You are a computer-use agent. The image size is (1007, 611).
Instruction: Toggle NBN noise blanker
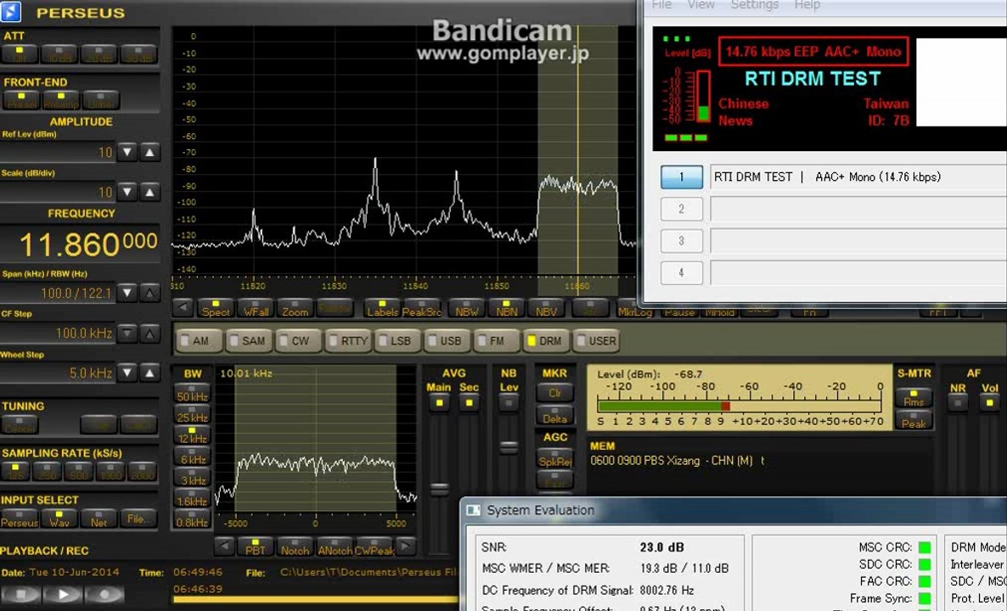point(506,308)
